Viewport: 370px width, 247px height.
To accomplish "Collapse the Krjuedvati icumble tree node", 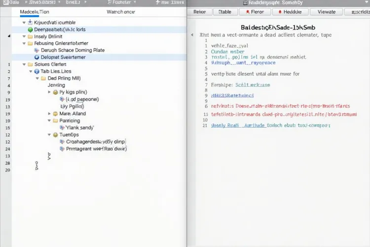I will click(x=23, y=23).
